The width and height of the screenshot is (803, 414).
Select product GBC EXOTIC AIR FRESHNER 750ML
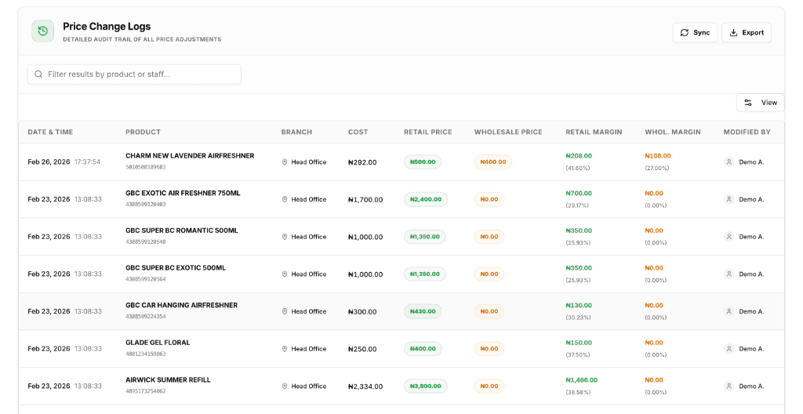point(183,193)
